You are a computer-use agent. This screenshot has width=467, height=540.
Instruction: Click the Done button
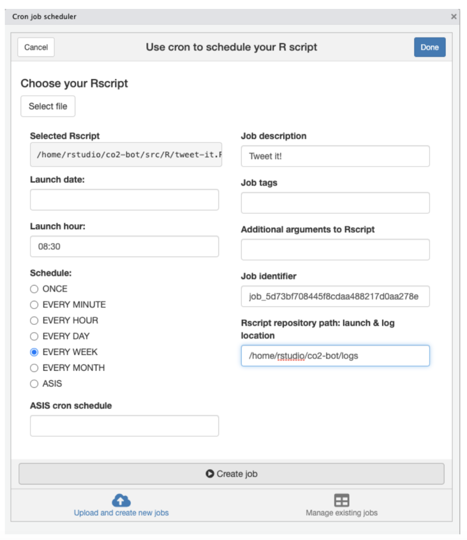pos(430,47)
